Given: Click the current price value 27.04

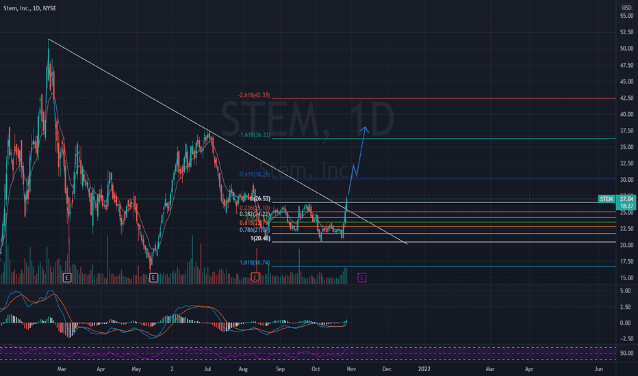Looking at the screenshot, I should pyautogui.click(x=626, y=199).
